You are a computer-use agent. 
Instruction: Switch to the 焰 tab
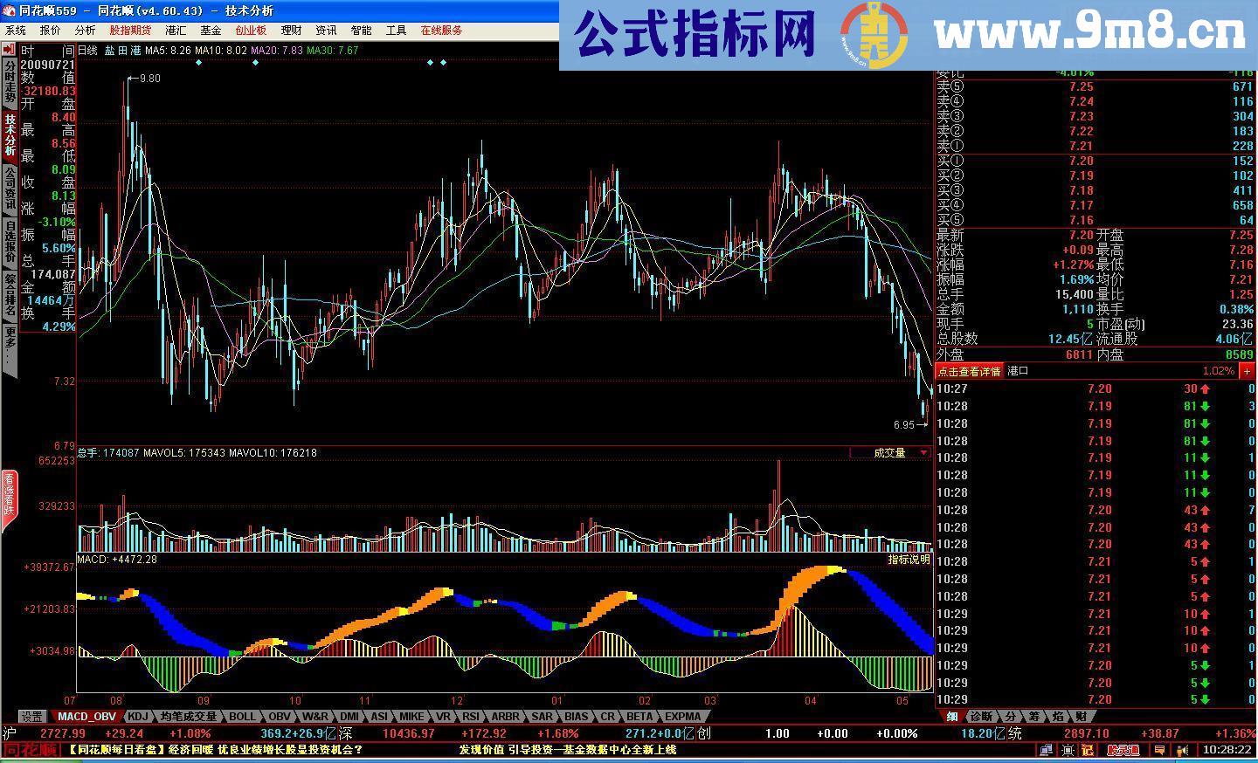pyautogui.click(x=1057, y=717)
